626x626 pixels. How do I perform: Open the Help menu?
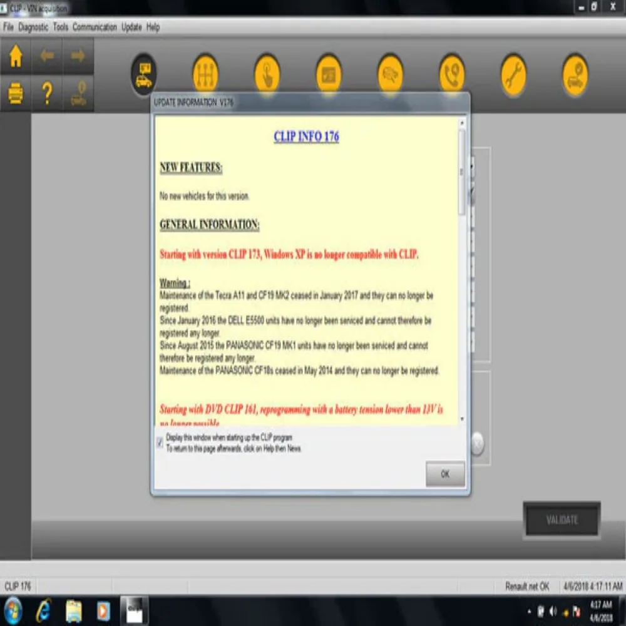(153, 27)
